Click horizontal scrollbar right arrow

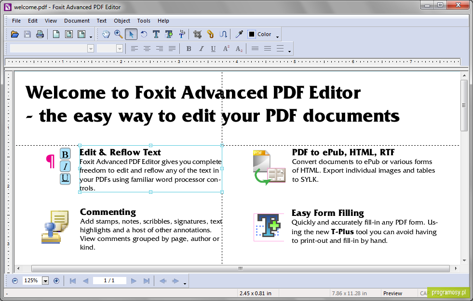click(x=456, y=268)
